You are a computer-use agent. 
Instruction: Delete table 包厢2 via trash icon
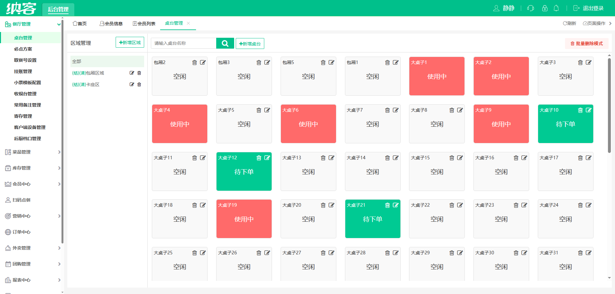[x=194, y=62]
